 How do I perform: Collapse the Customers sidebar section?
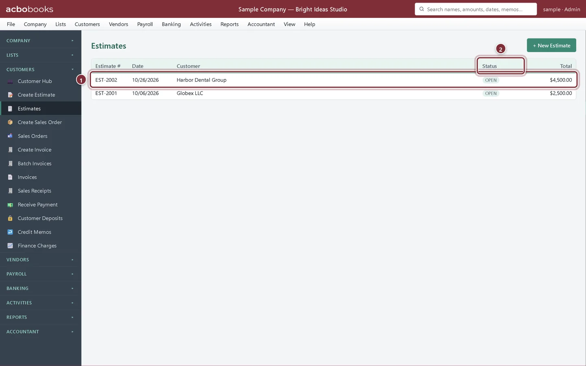pos(41,70)
